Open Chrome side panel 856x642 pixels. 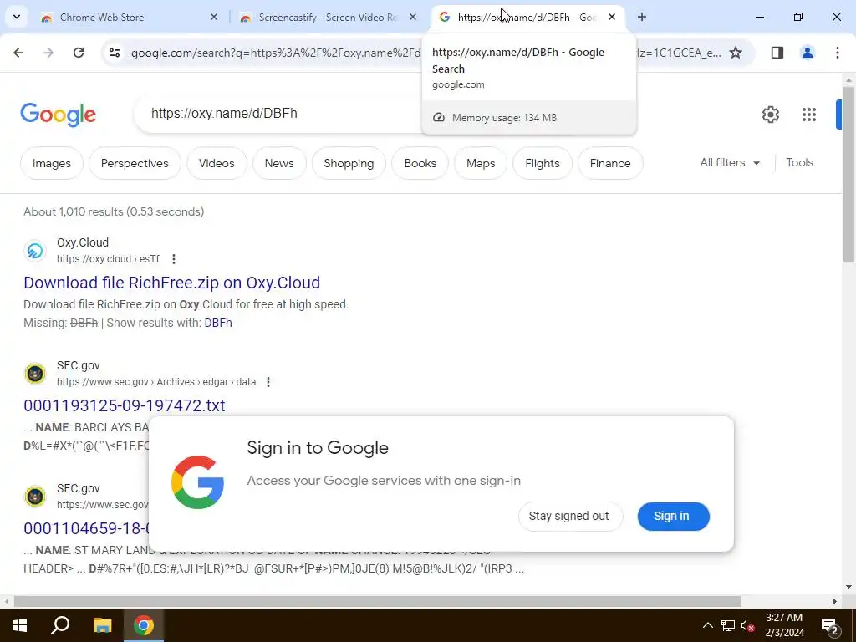777,53
